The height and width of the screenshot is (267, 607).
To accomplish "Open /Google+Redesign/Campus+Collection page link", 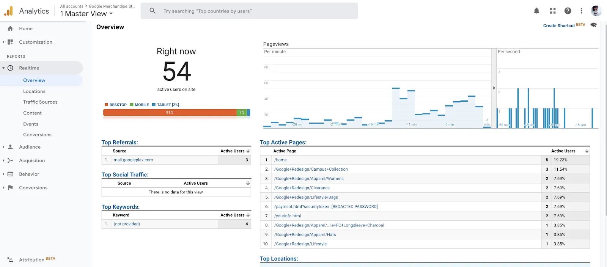I will click(311, 169).
